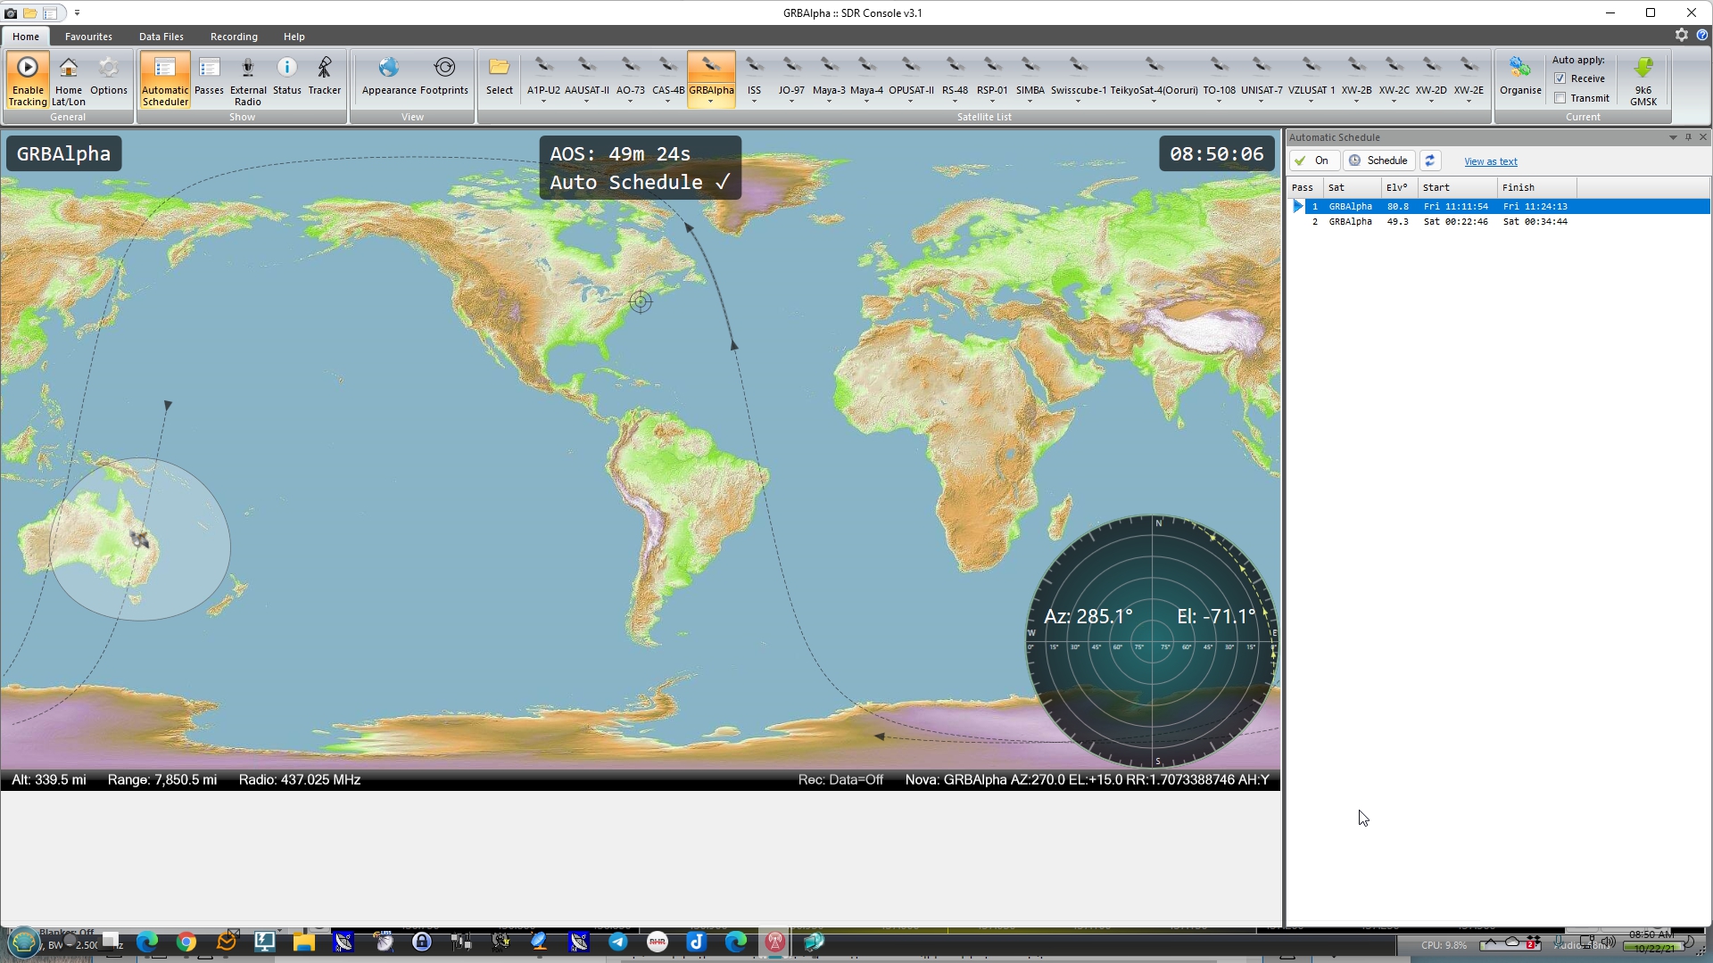The image size is (1713, 963).
Task: Open Home Lat/Lon settings
Action: [x=69, y=79]
